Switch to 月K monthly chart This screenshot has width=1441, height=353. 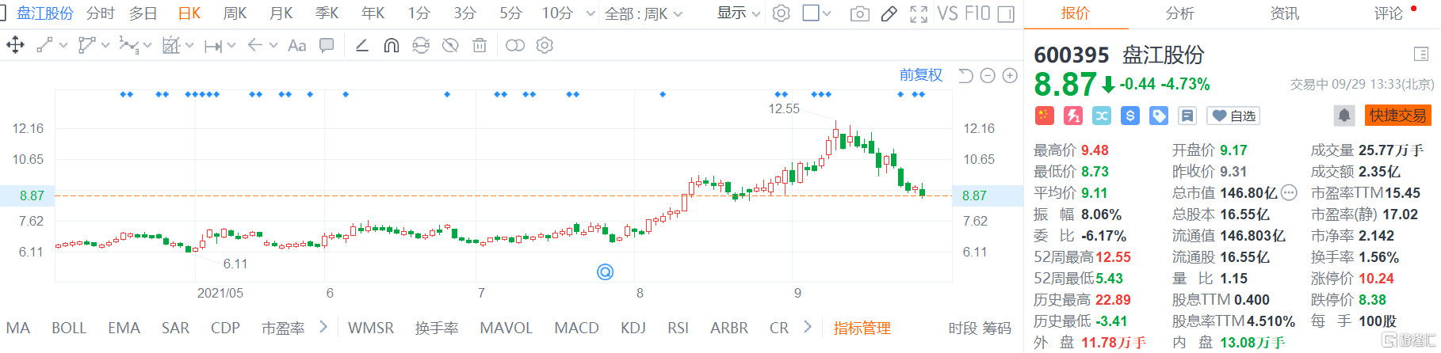point(281,13)
